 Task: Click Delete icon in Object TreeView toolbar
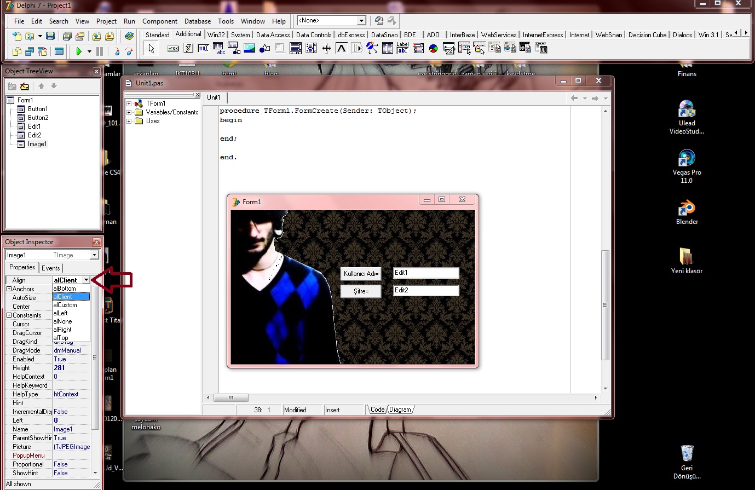point(25,86)
